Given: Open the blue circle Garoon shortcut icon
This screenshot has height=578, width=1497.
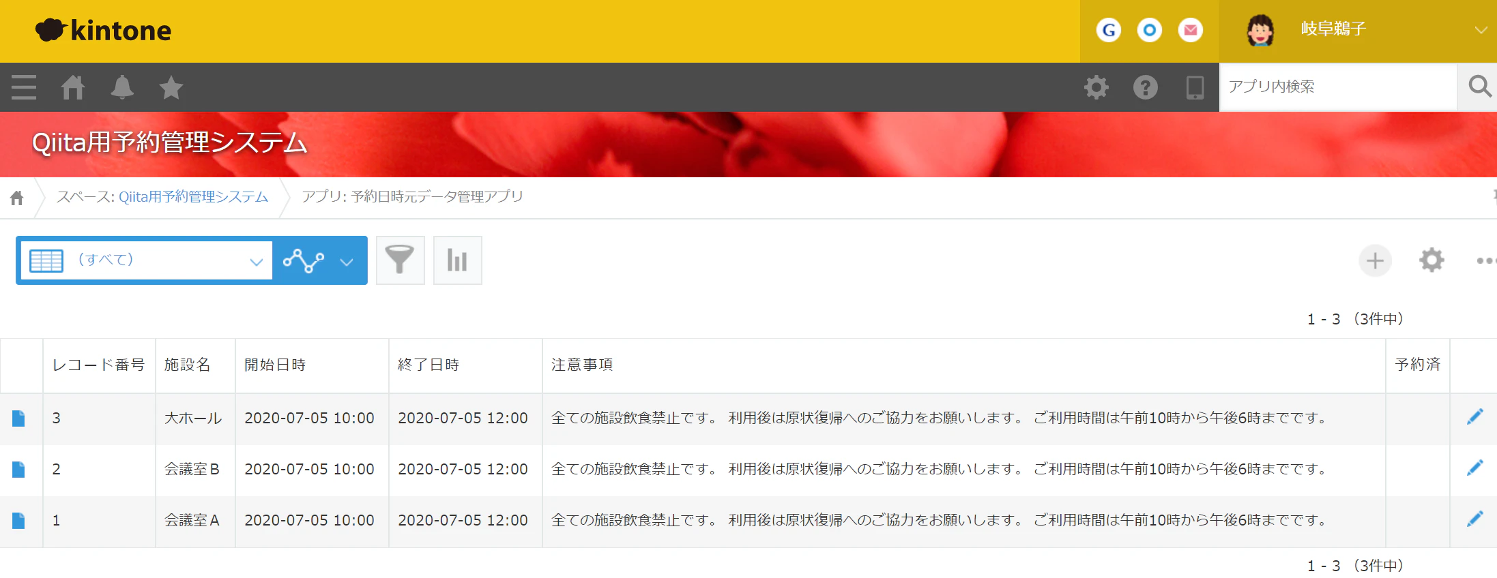Looking at the screenshot, I should (1150, 30).
